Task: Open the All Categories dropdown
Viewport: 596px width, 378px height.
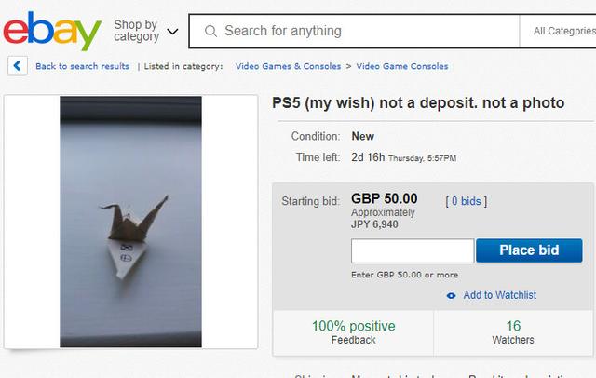Action: point(563,31)
